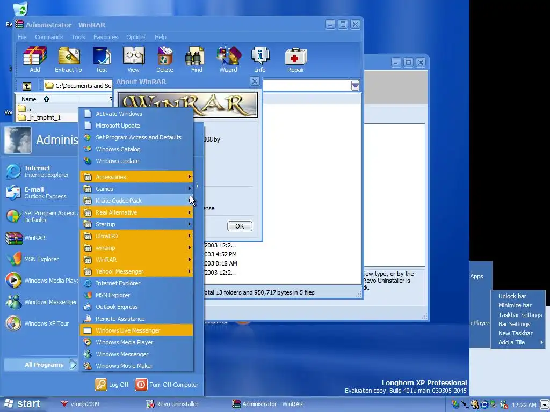Open Recycle Bin icon on desktop
The width and height of the screenshot is (550, 412).
[x=21, y=9]
